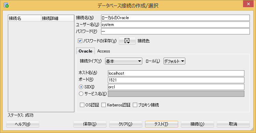Open the 接続タイプ dropdown showing 基本
This screenshot has width=256, height=133.
[x=124, y=61]
